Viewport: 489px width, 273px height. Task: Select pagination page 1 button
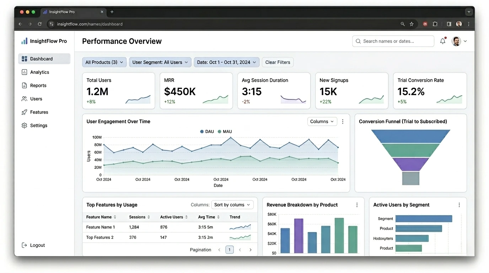coord(230,250)
